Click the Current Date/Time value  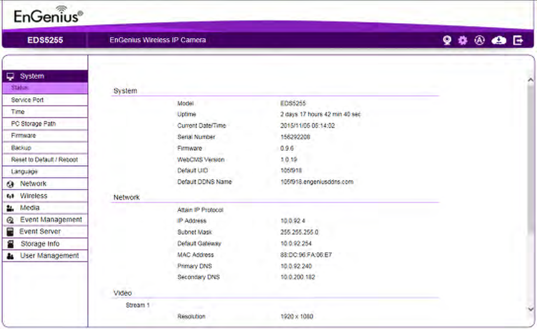pos(307,126)
